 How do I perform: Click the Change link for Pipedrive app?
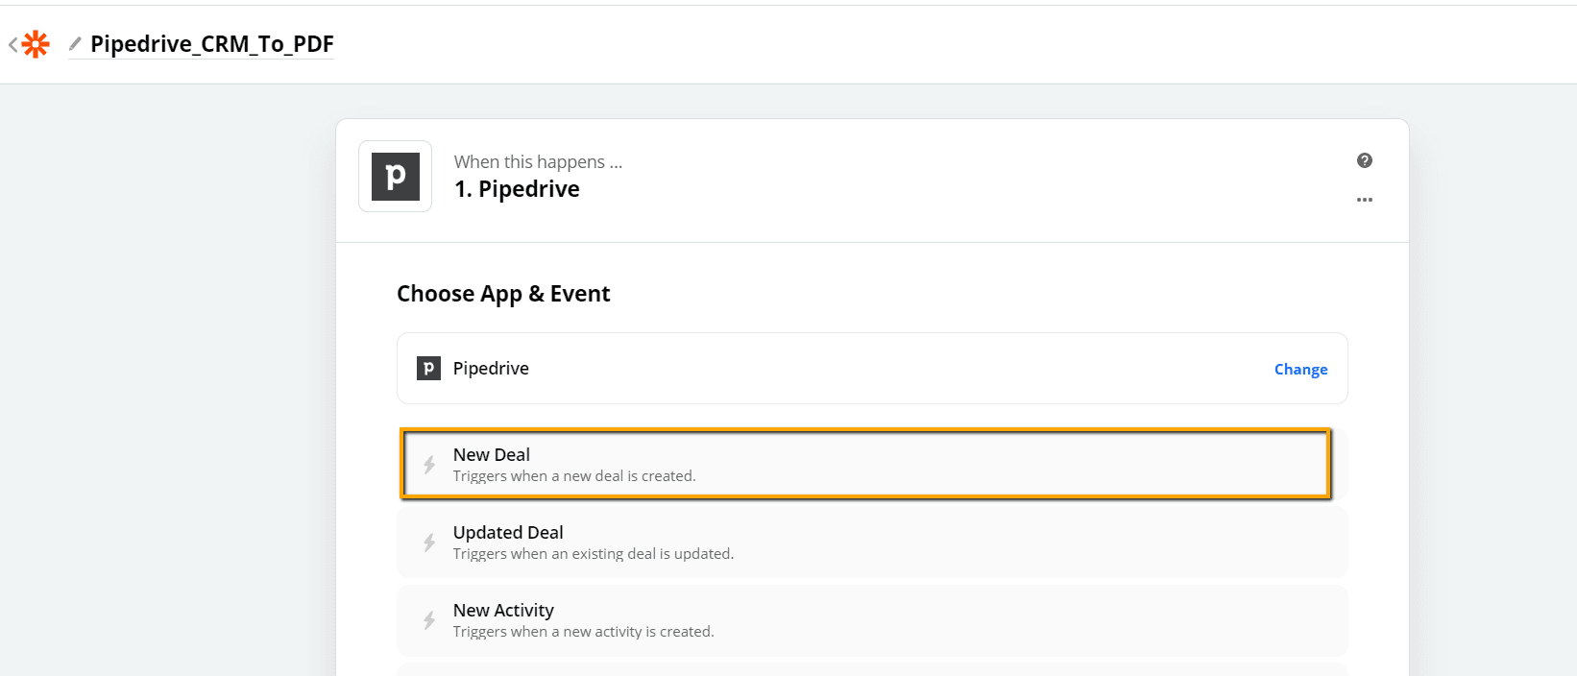[x=1300, y=370]
